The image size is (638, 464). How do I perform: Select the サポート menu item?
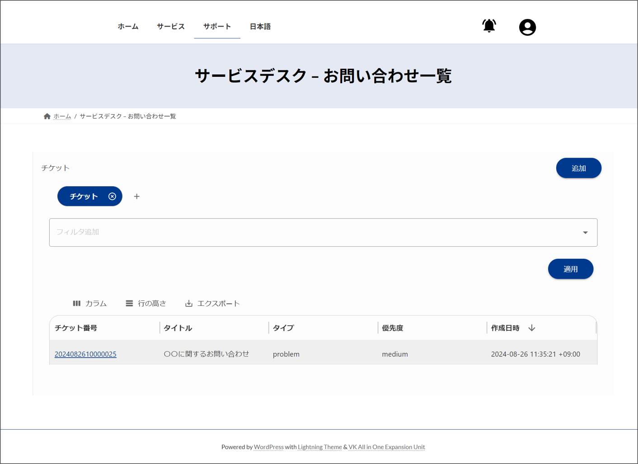point(217,27)
